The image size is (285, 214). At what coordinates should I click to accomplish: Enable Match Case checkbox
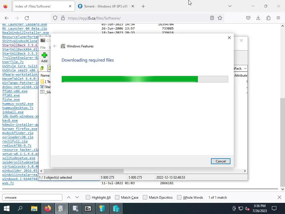pyautogui.click(x=117, y=197)
